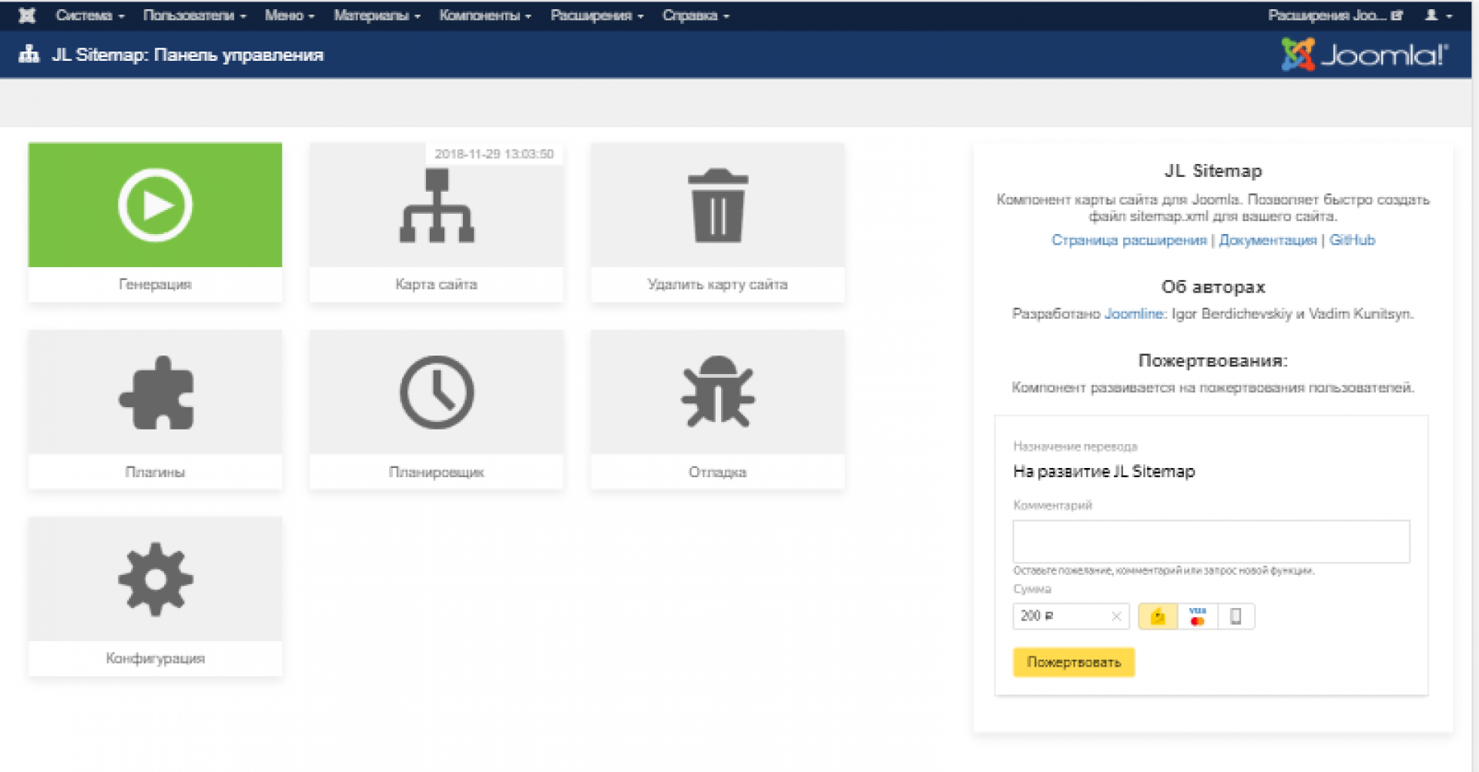Click the 2018-11-29 13:03:50 timestamp
1479x772 pixels.
[x=494, y=154]
